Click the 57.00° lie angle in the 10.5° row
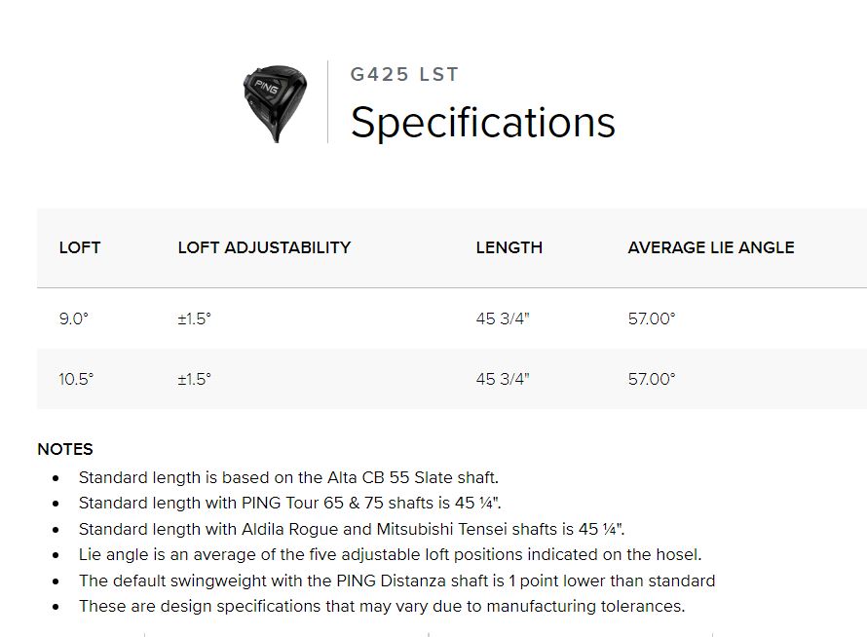Viewport: 867px width, 637px height. (652, 379)
